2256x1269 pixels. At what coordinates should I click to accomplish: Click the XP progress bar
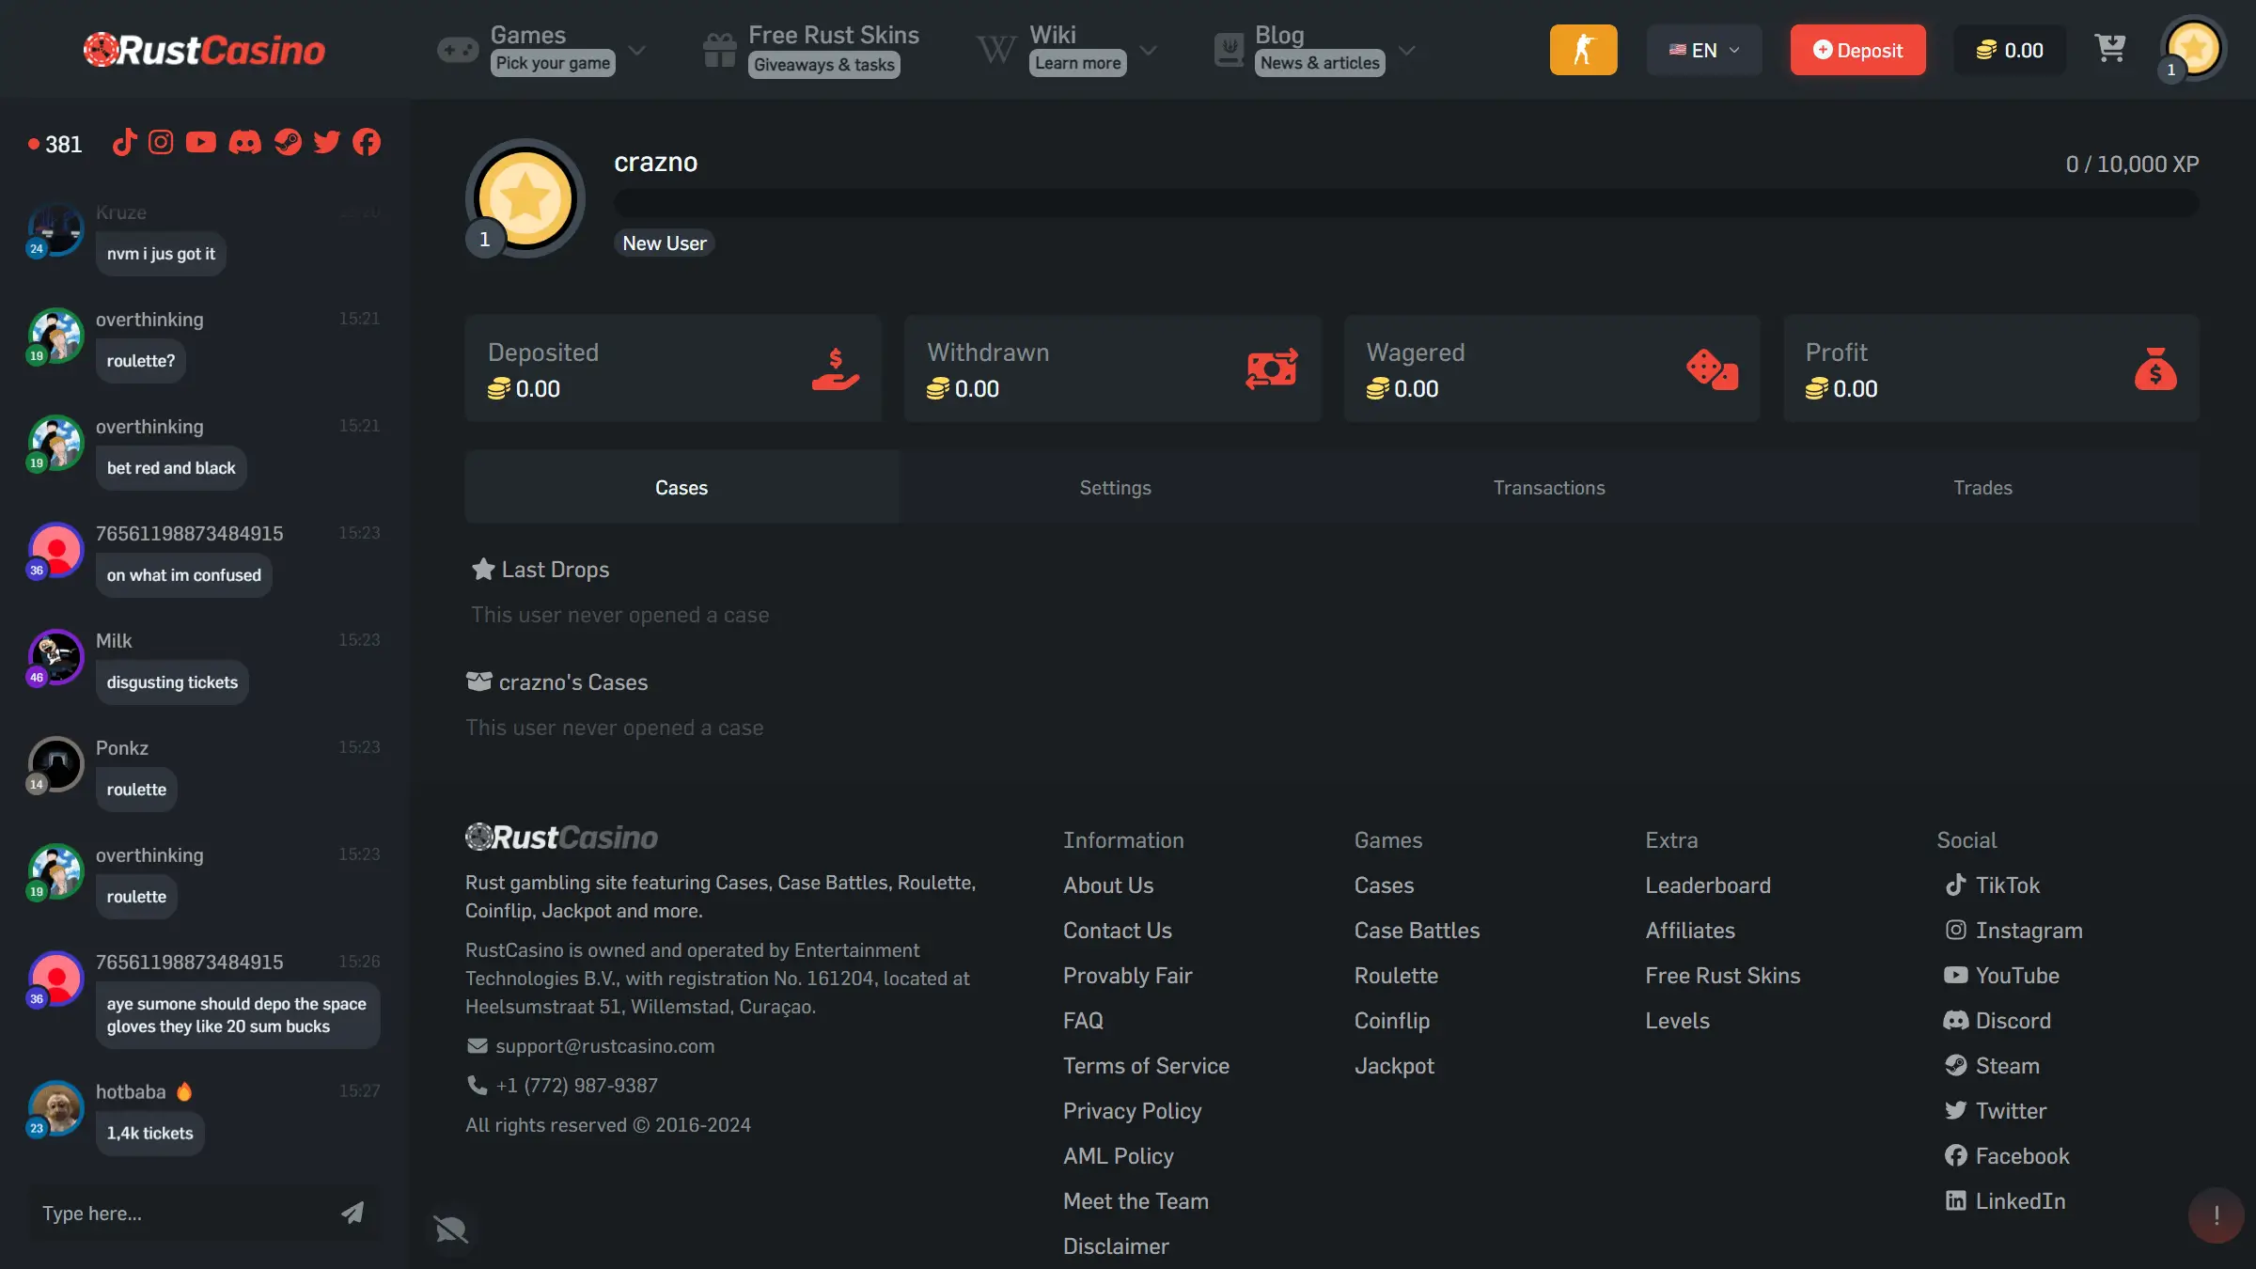[1406, 202]
